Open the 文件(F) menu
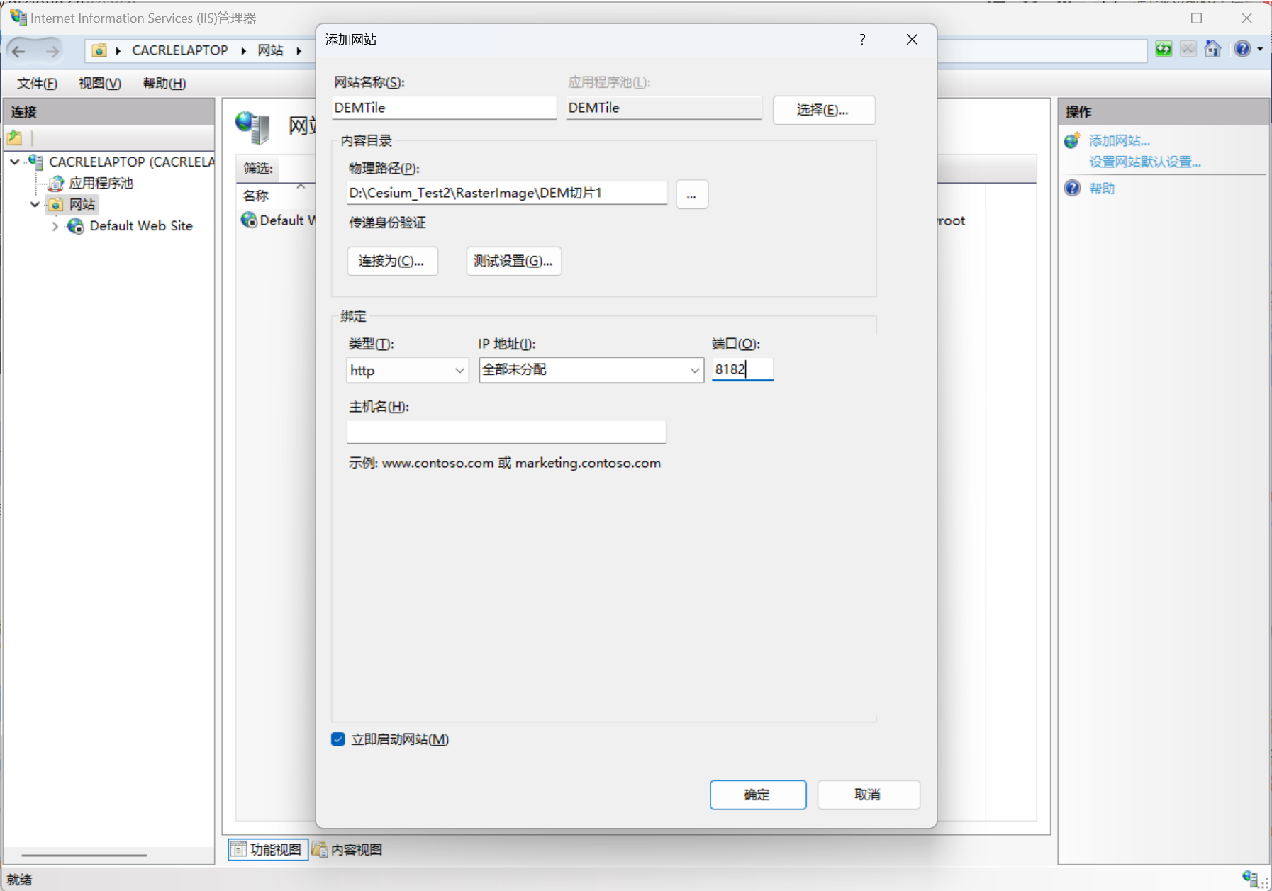1272x891 pixels. [x=37, y=84]
